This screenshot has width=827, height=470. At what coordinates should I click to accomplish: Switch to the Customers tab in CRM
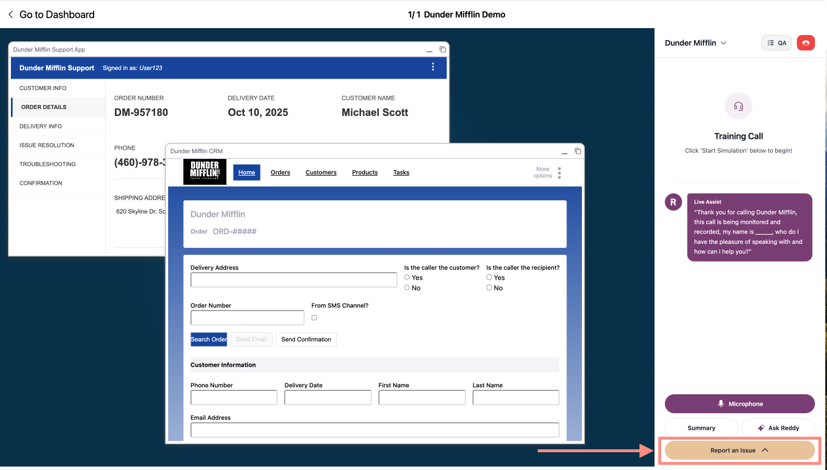(x=321, y=172)
